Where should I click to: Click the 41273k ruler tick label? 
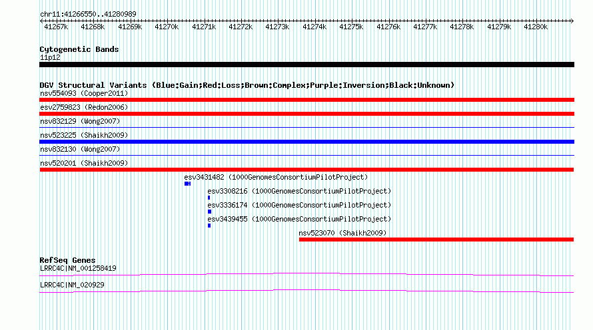coord(277,27)
